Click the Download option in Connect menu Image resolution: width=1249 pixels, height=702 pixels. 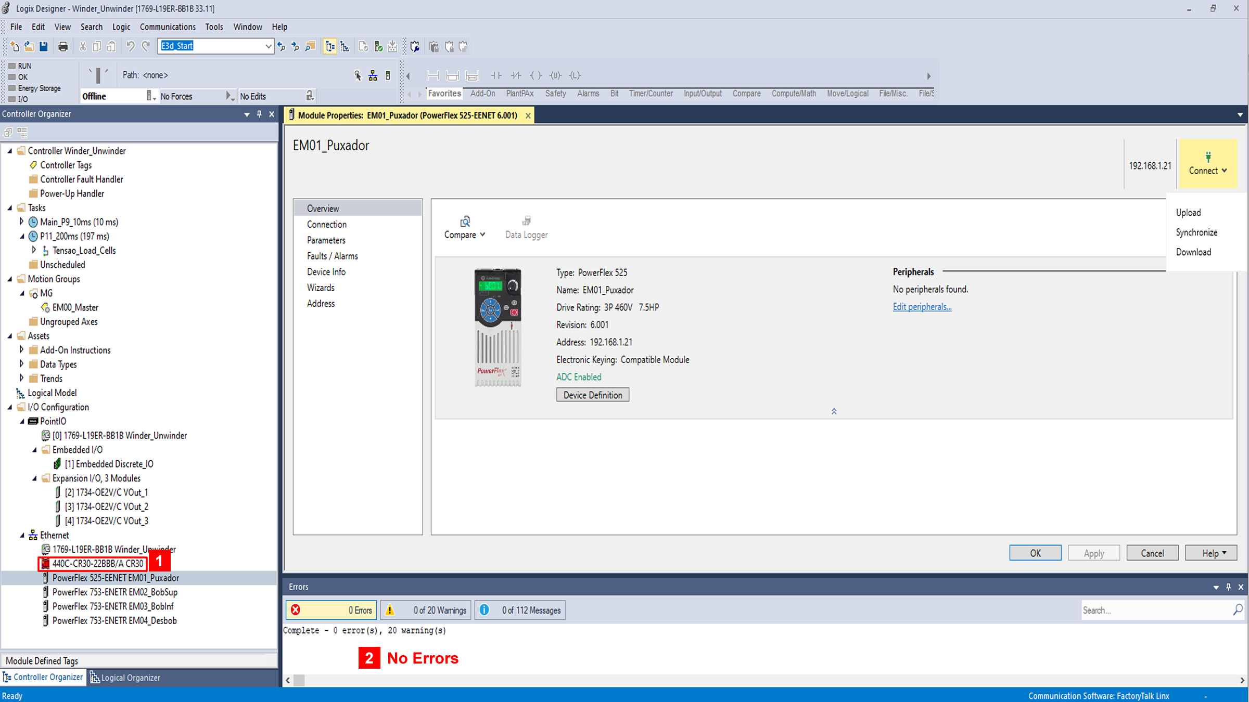pyautogui.click(x=1193, y=252)
